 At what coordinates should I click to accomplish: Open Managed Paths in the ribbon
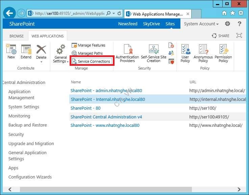[x=87, y=53]
